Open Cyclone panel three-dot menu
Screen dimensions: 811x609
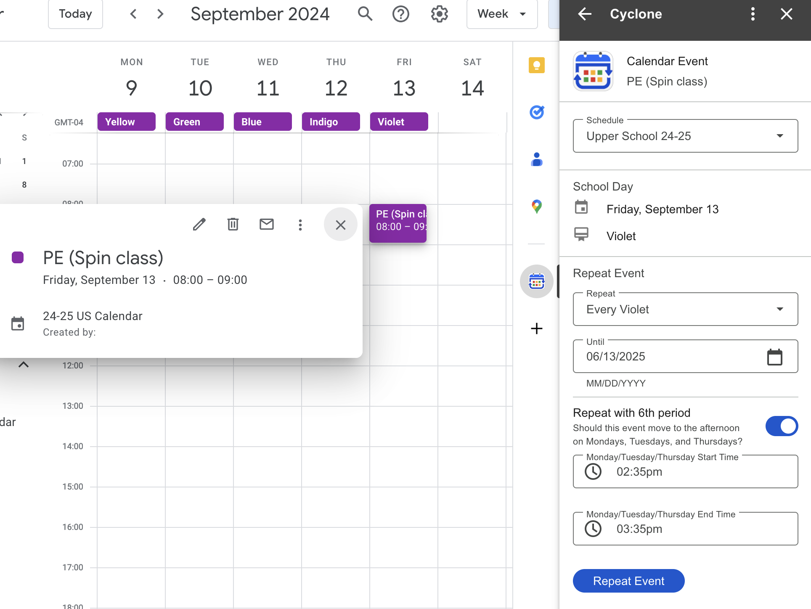coord(753,14)
